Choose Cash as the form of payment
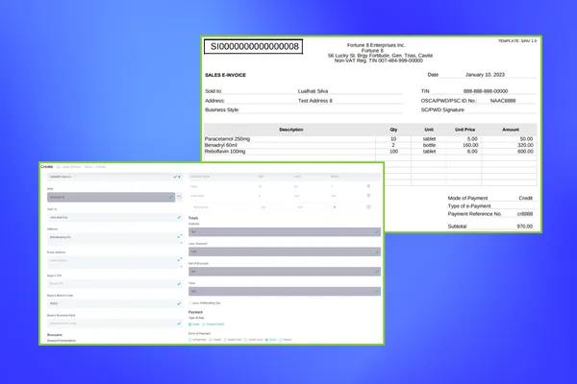The width and height of the screenshot is (577, 384). pos(266,340)
